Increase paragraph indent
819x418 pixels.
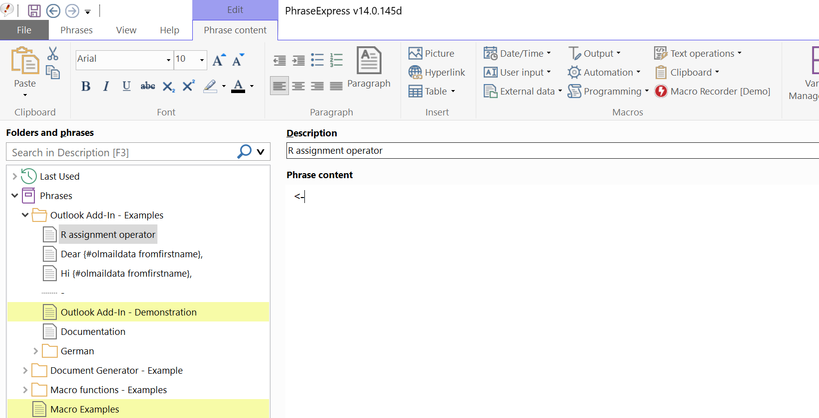point(298,60)
